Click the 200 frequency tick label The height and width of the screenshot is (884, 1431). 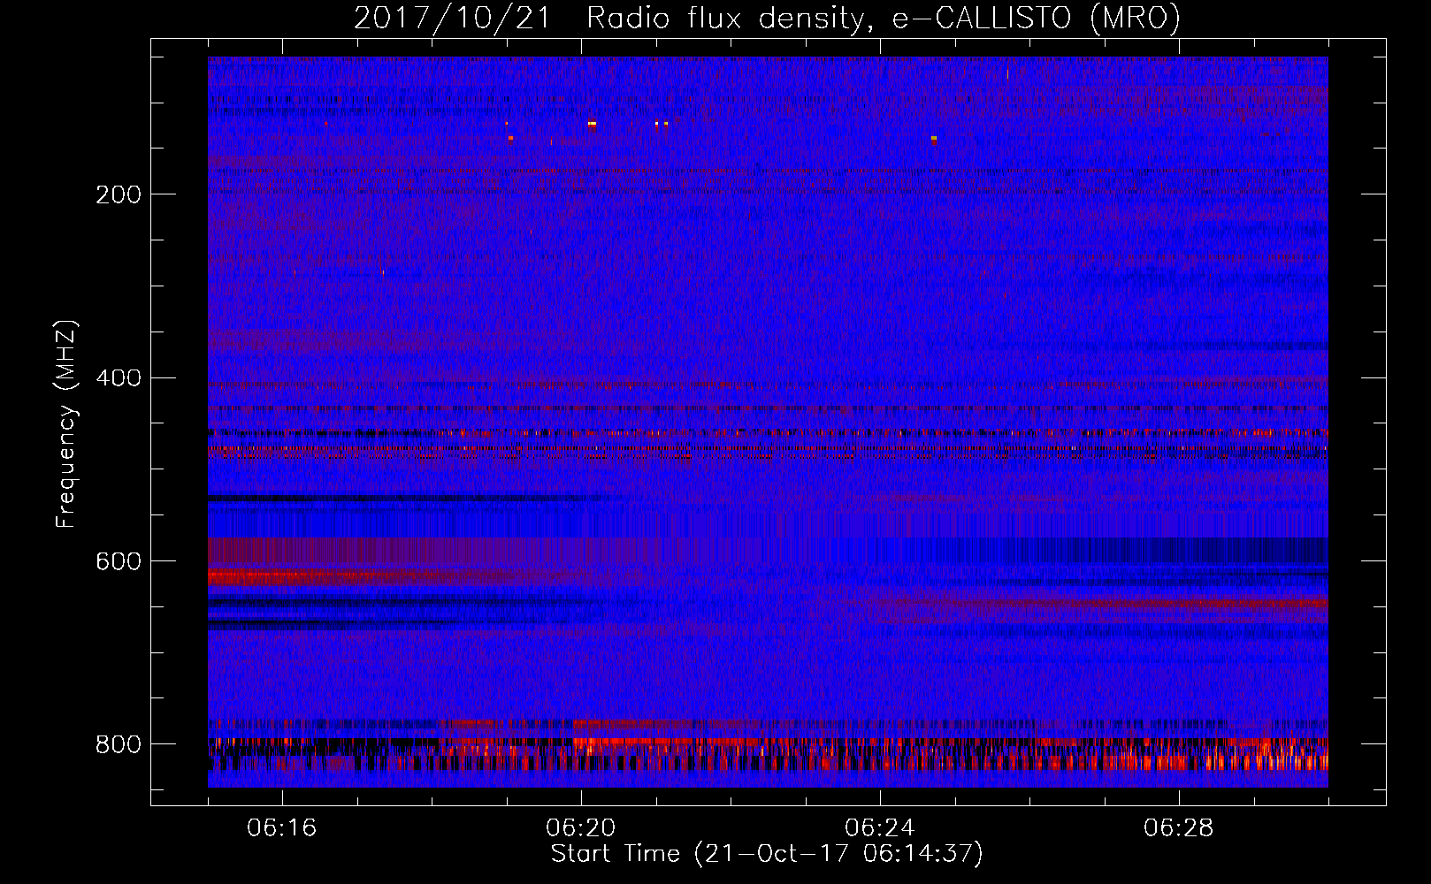click(x=119, y=195)
